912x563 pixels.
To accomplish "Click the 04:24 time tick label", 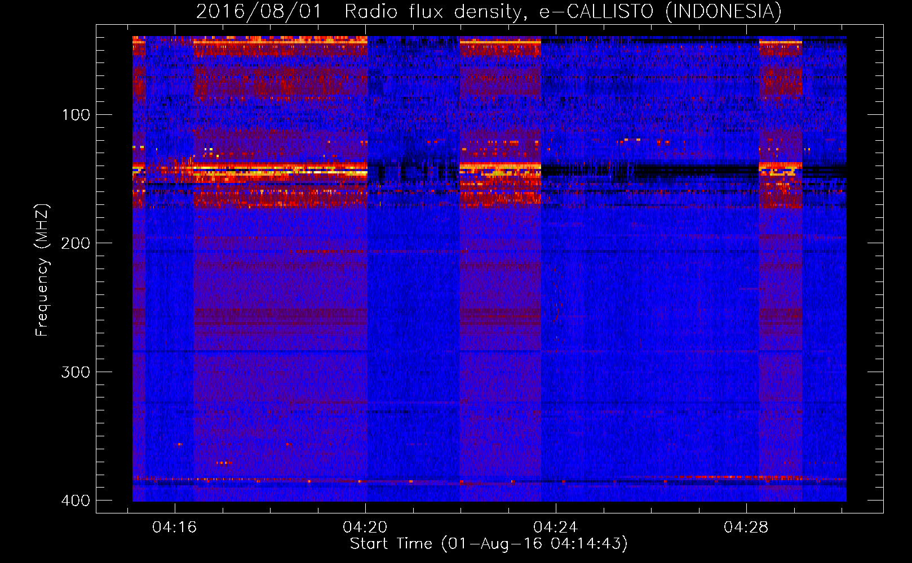I will point(556,528).
